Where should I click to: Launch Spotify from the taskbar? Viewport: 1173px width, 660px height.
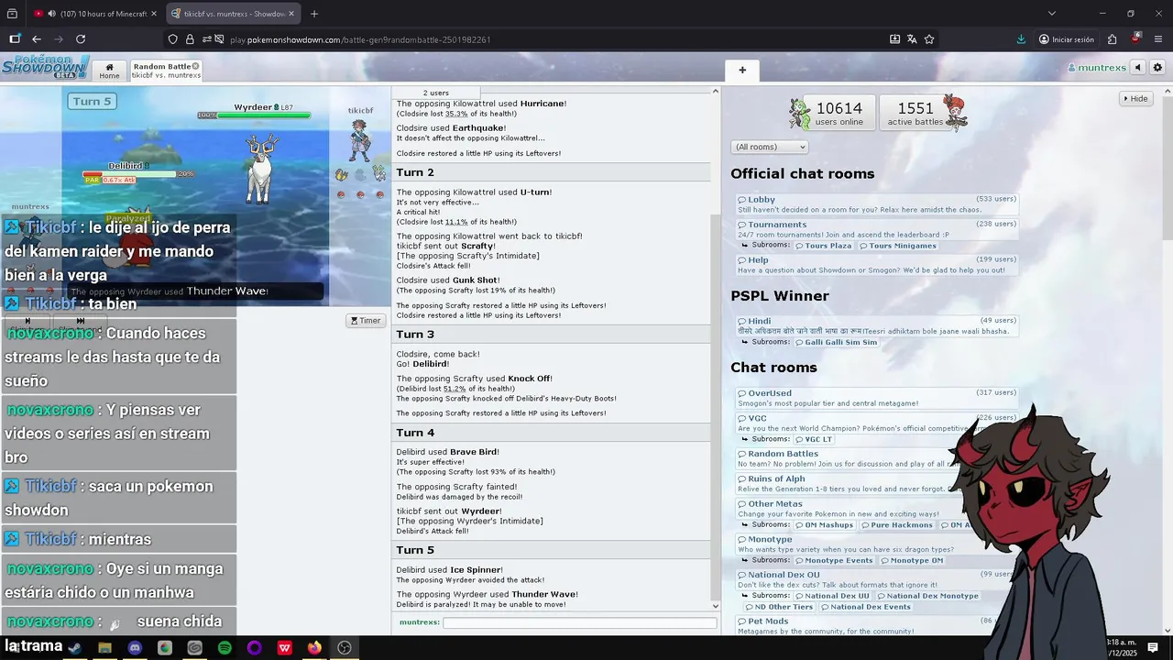click(225, 647)
